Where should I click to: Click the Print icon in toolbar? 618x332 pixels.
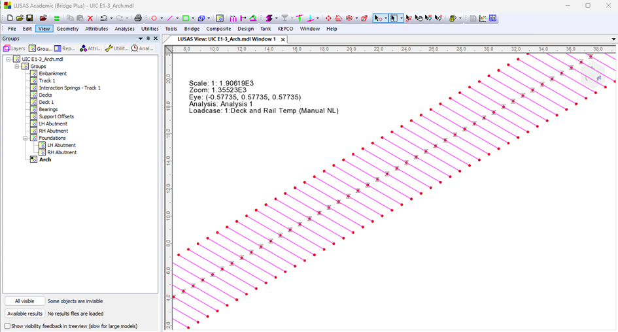pos(138,18)
